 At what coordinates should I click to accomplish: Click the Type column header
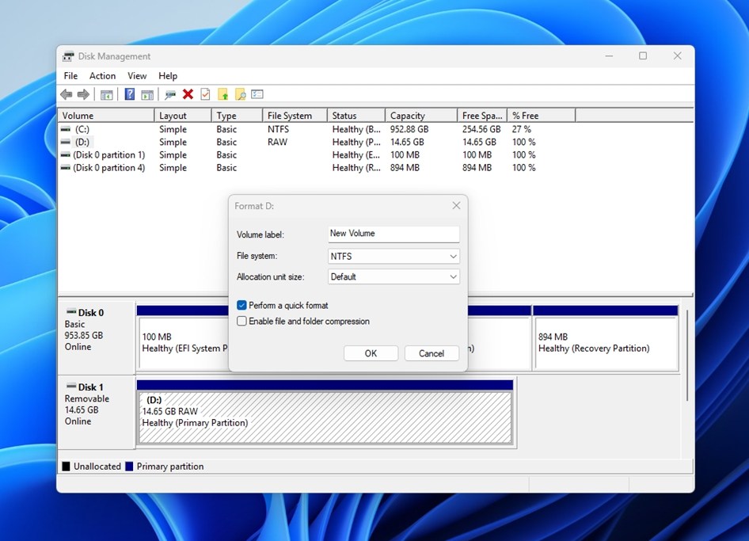[x=237, y=116]
